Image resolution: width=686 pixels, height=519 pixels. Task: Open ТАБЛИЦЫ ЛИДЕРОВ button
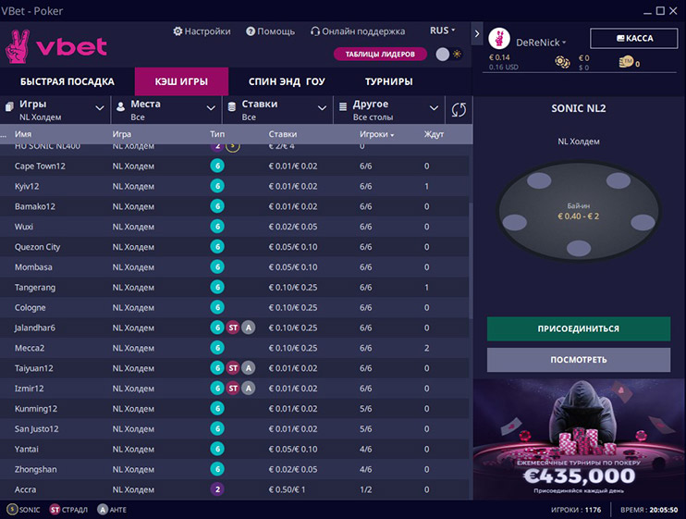(380, 55)
